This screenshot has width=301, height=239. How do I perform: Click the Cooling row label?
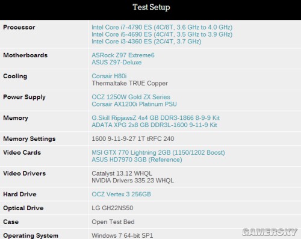coord(15,76)
